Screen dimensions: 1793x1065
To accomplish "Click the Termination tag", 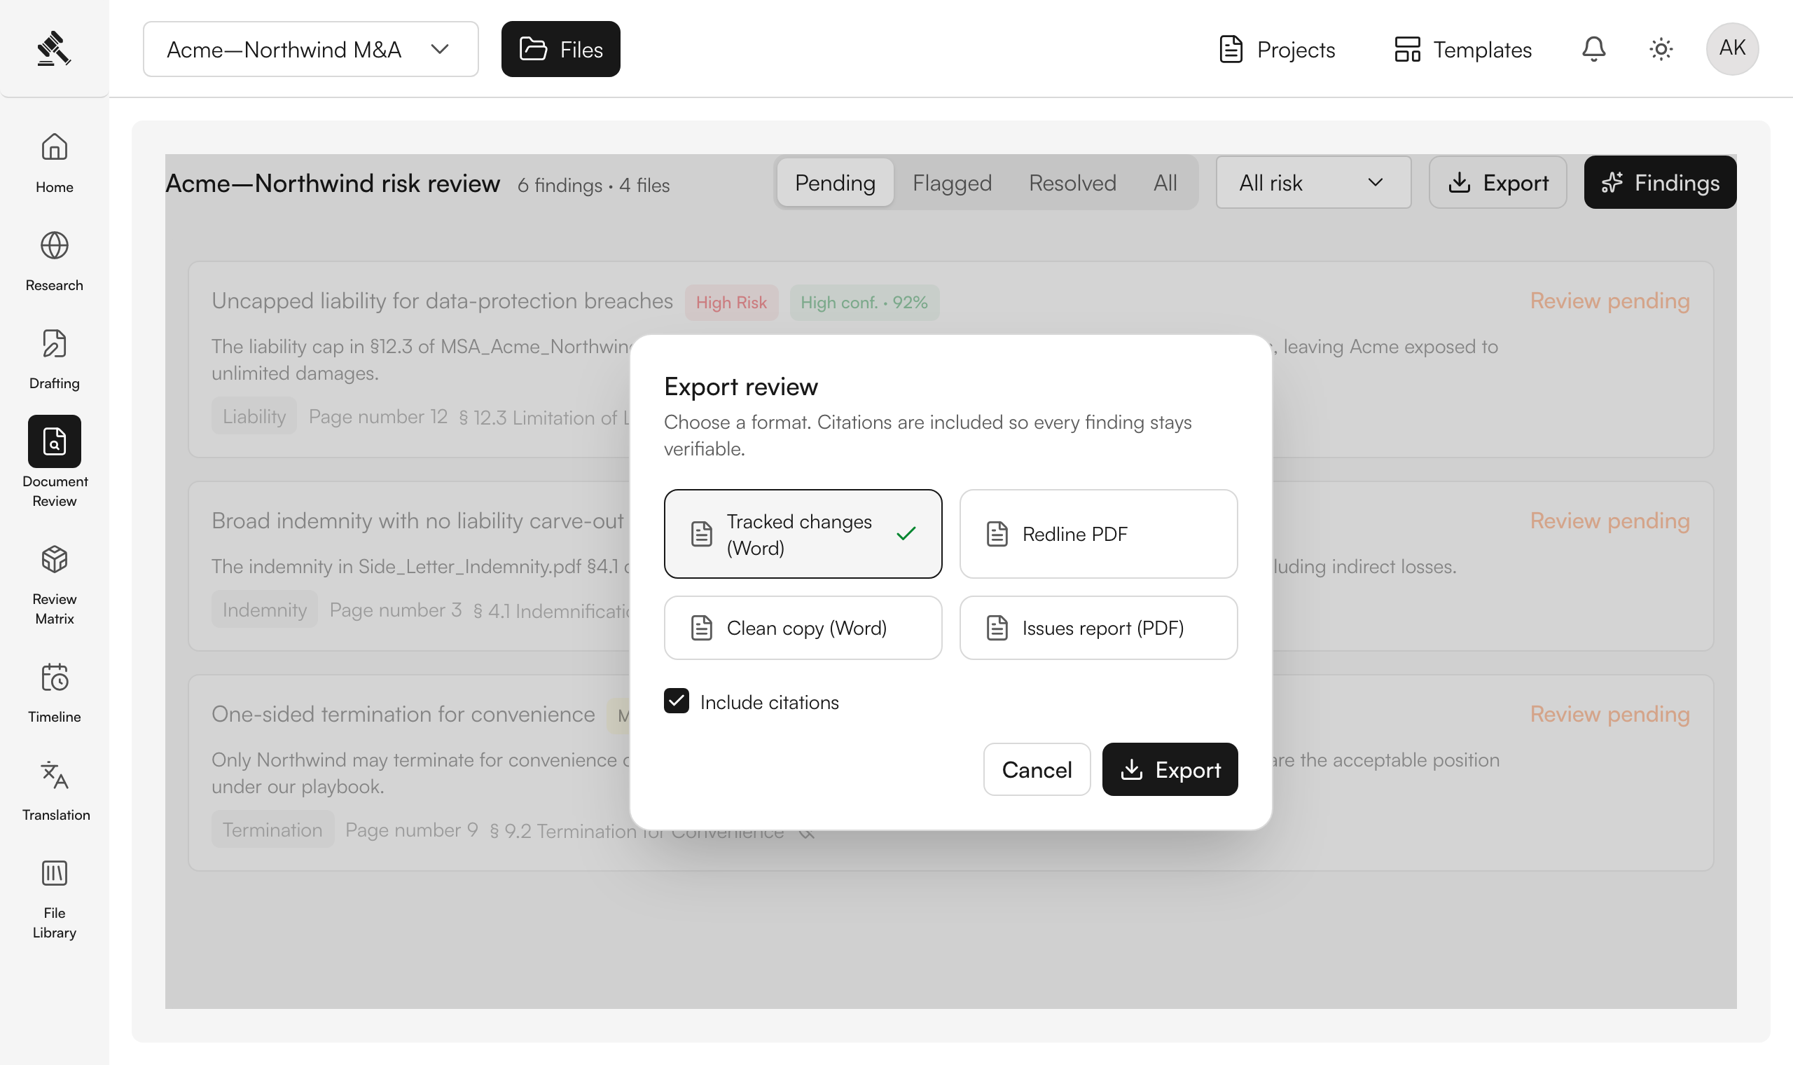I will pyautogui.click(x=272, y=829).
